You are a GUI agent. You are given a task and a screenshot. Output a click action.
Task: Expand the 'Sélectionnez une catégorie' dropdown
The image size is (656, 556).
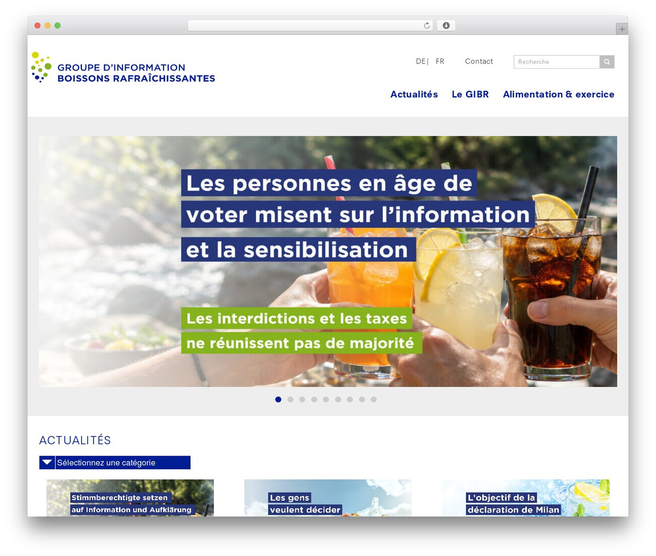click(115, 463)
